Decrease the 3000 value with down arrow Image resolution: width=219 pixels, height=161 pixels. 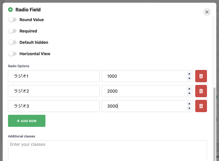[x=189, y=108]
